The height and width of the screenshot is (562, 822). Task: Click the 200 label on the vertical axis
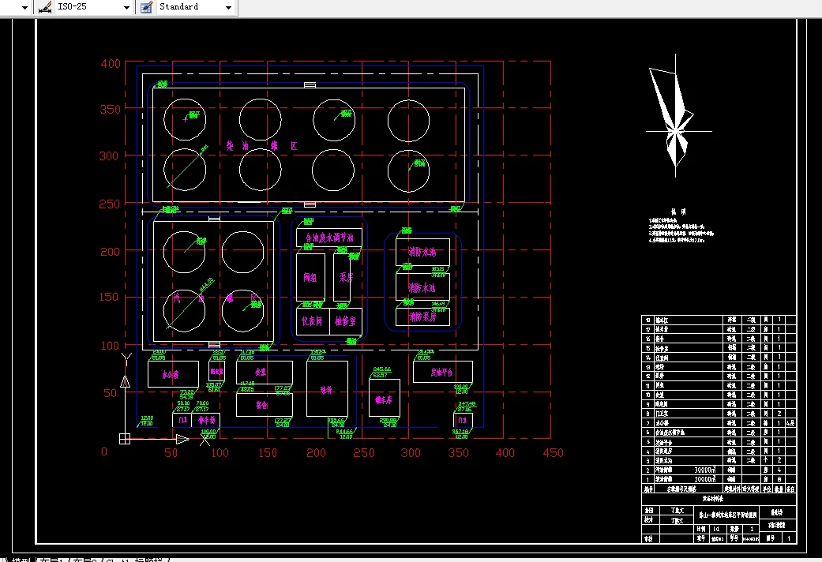110,252
